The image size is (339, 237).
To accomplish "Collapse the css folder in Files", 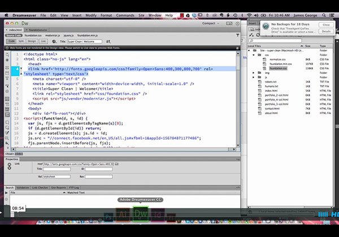I will point(254,55).
